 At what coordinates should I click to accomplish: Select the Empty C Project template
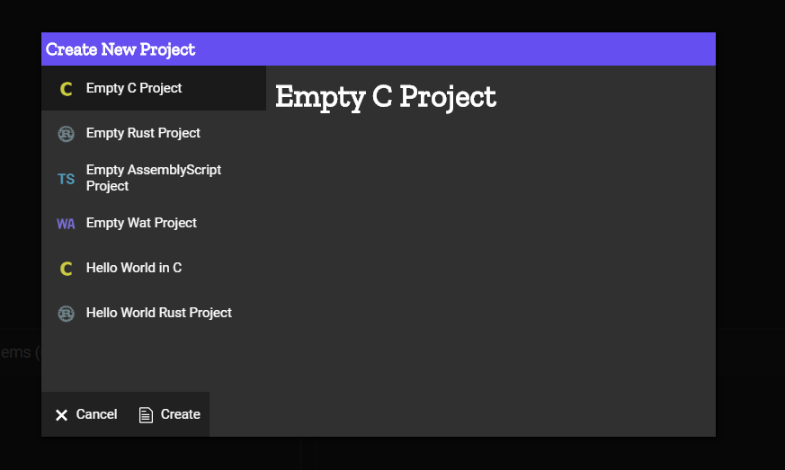pyautogui.click(x=134, y=88)
